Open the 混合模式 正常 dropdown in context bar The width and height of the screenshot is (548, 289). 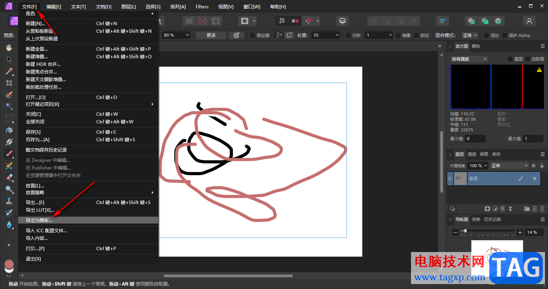click(470, 35)
